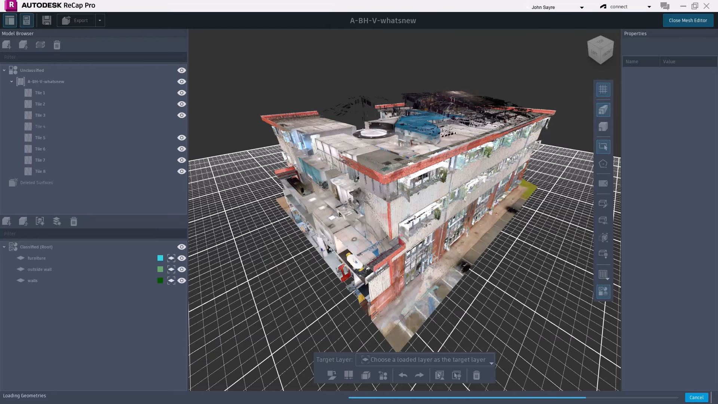718x404 pixels.
Task: Click the ViewCube navigation widget
Action: point(601,50)
